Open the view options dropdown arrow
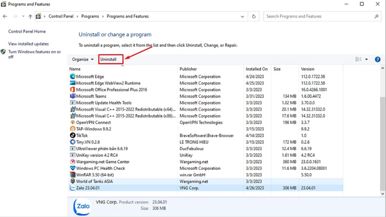 [x=366, y=59]
